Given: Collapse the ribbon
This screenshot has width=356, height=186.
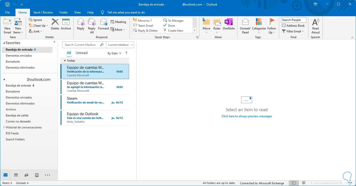Looking at the screenshot, I should coord(352,37).
